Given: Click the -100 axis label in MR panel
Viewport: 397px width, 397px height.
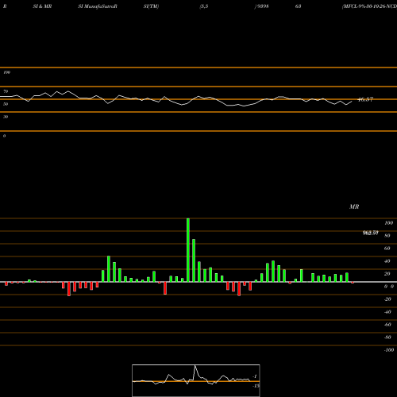Looking at the screenshot, I should [389, 350].
